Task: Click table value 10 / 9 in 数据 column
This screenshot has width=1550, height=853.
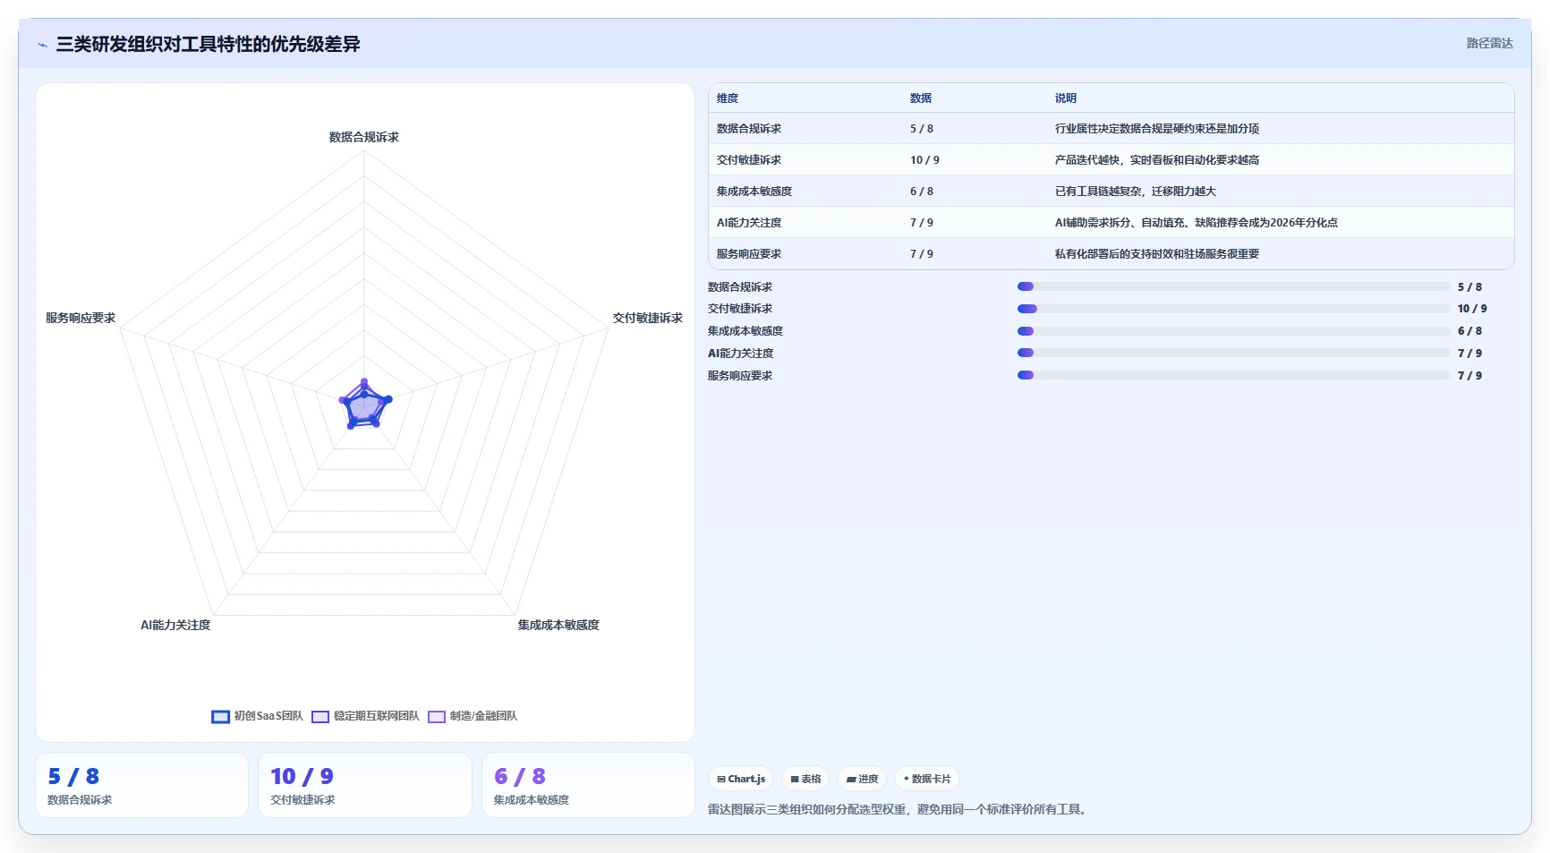Action: tap(924, 160)
